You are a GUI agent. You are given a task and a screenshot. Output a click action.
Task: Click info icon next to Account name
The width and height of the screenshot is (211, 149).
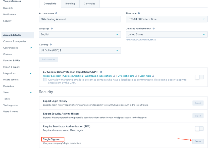point(56,13)
